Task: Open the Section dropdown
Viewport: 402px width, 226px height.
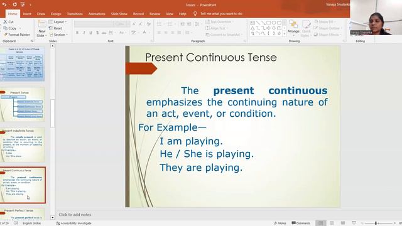Action: 58,35
